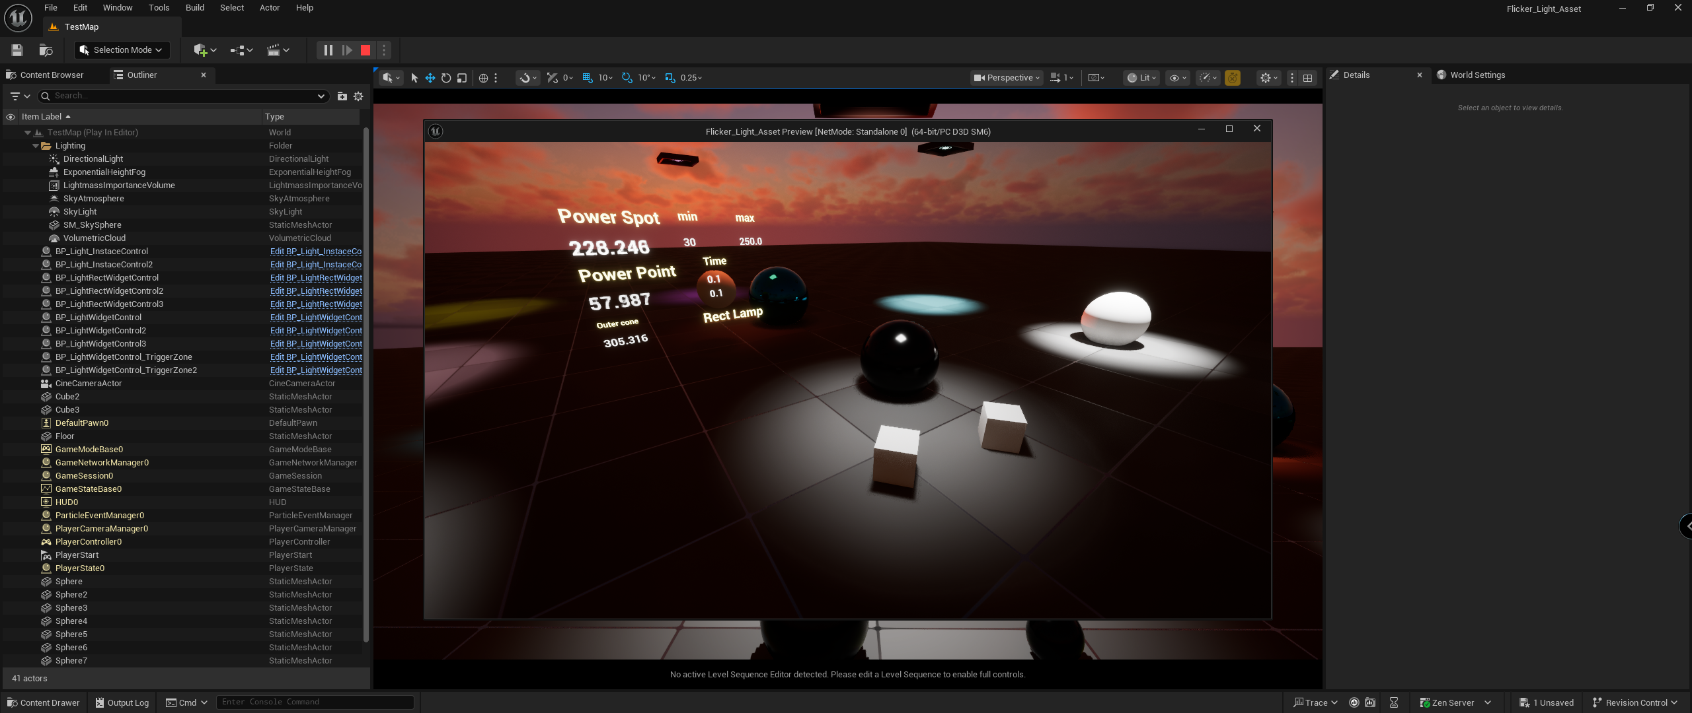Select the Scale transform tool
This screenshot has height=713, width=1692.
(462, 78)
